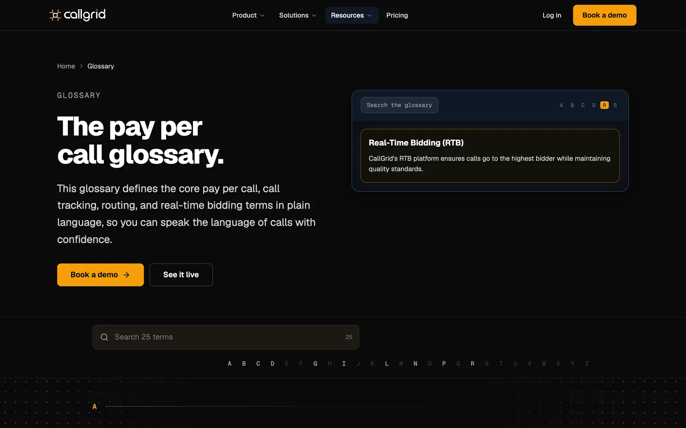Click the Glossary breadcrumb item
This screenshot has height=428, width=686.
pyautogui.click(x=101, y=66)
